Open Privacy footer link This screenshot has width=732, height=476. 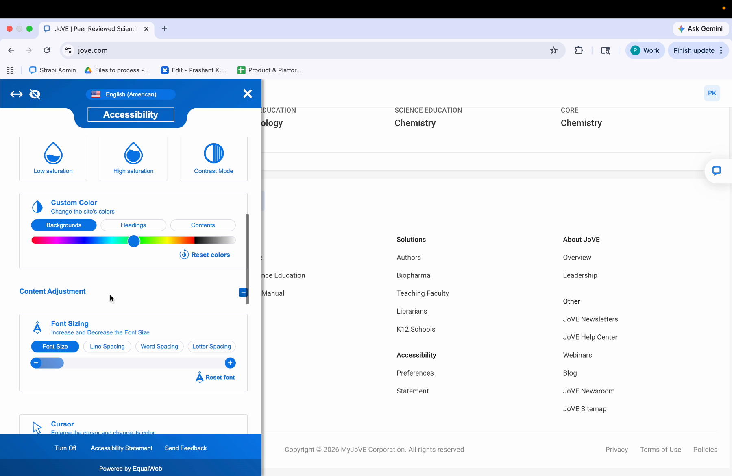(617, 450)
